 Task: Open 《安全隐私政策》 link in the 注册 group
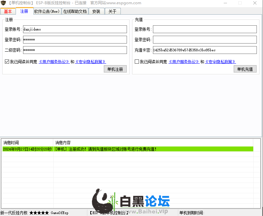(x=90, y=62)
